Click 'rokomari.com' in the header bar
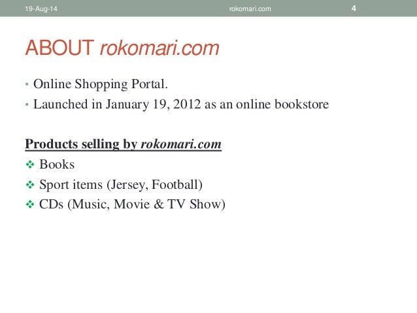 250,8
